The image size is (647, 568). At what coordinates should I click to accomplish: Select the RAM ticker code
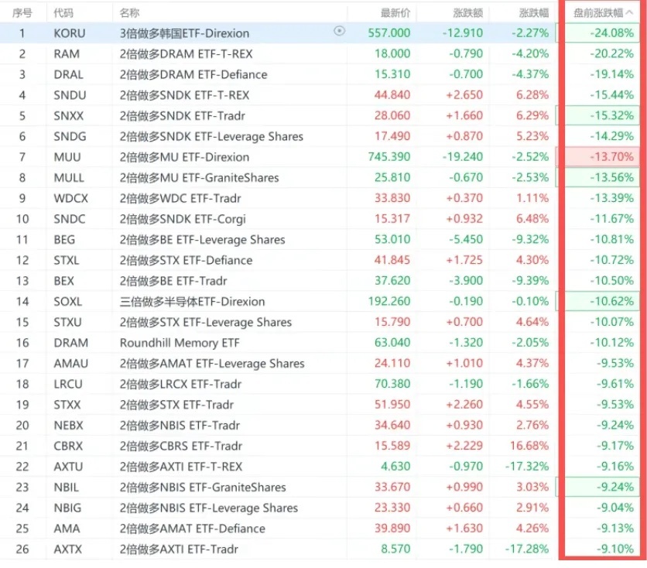pos(66,53)
